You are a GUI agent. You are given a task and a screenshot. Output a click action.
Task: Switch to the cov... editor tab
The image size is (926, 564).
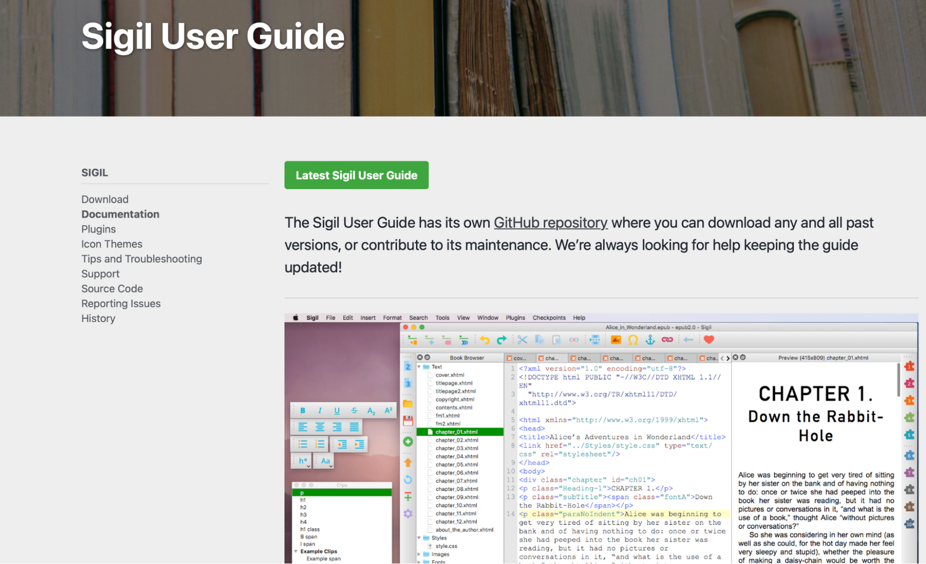coord(519,358)
